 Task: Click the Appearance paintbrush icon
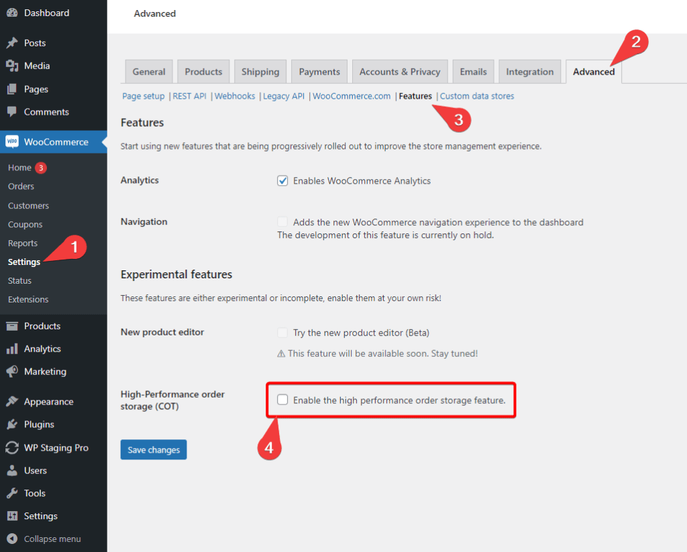coord(12,401)
